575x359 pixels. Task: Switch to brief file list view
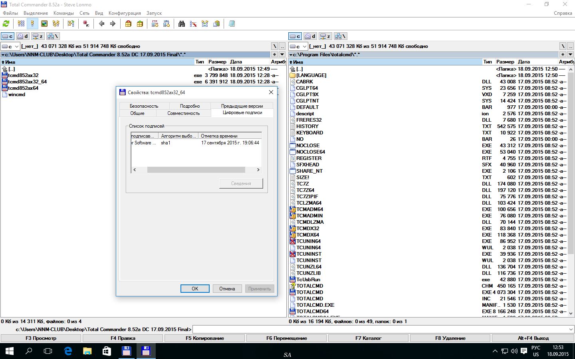tap(21, 24)
